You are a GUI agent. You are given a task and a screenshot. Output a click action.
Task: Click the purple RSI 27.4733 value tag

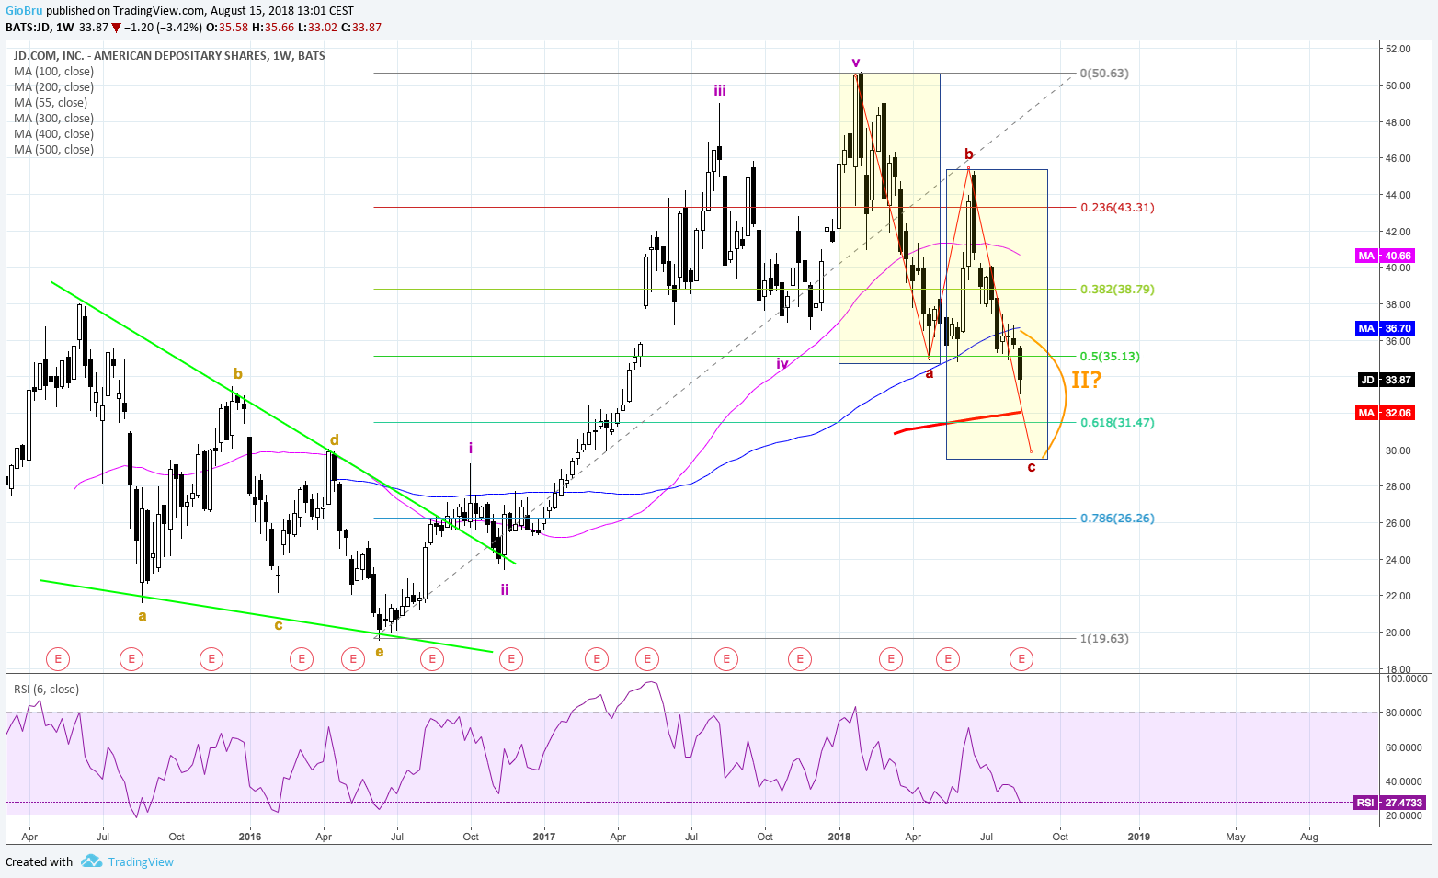[1389, 803]
